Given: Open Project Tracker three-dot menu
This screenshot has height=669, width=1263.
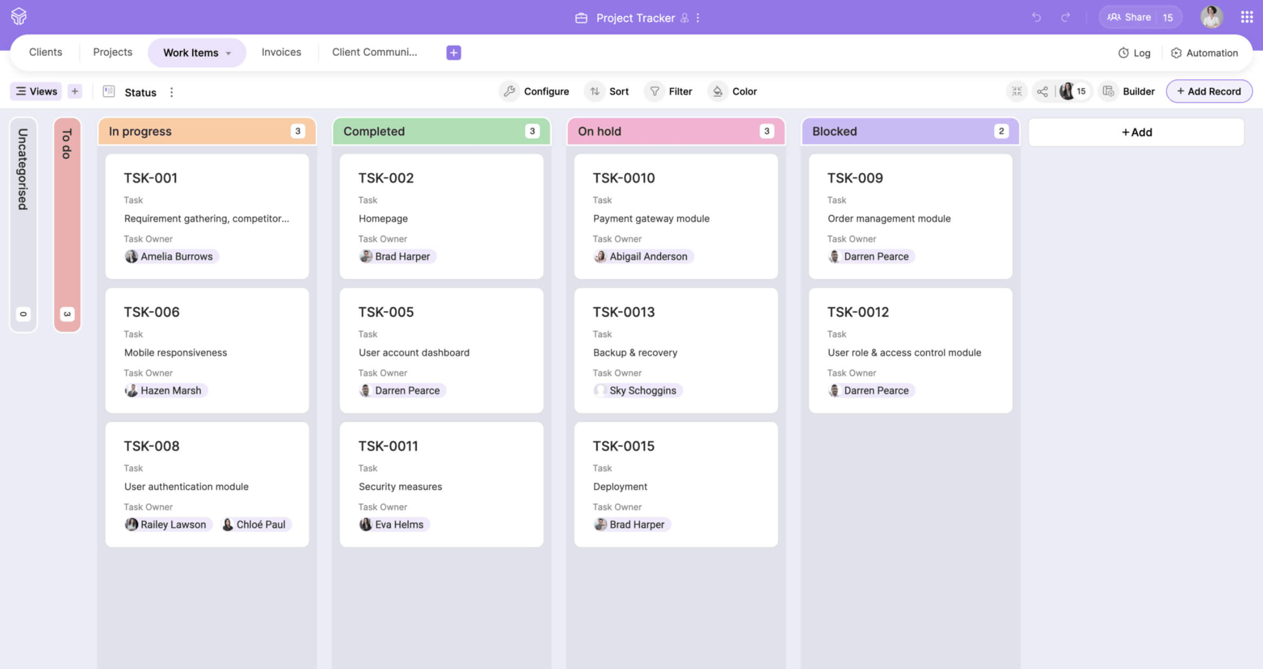Looking at the screenshot, I should pyautogui.click(x=698, y=18).
